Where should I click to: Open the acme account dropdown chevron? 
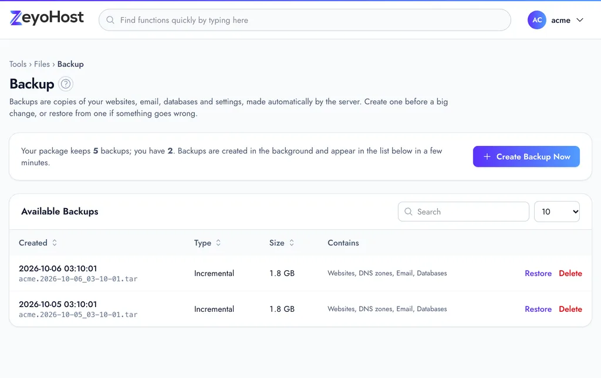(580, 20)
